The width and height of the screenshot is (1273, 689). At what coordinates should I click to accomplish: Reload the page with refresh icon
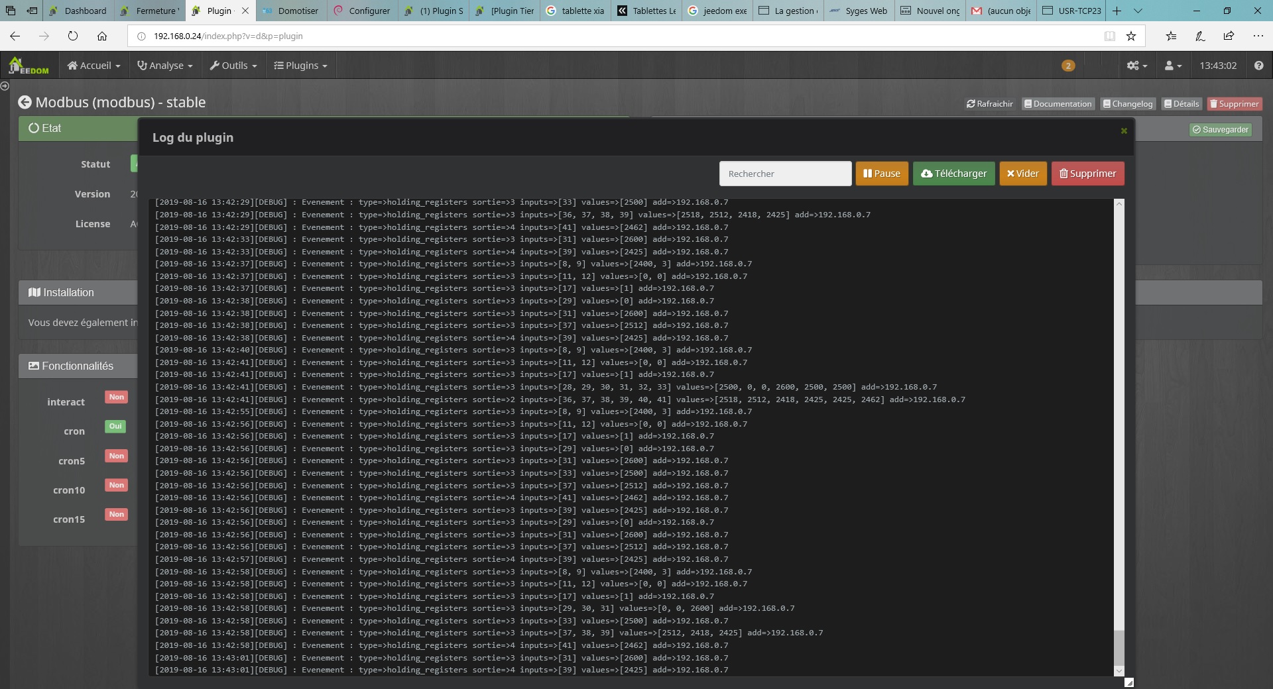(x=73, y=36)
